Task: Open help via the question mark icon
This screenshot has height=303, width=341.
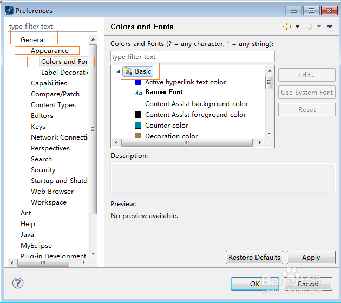Action: pyautogui.click(x=18, y=283)
